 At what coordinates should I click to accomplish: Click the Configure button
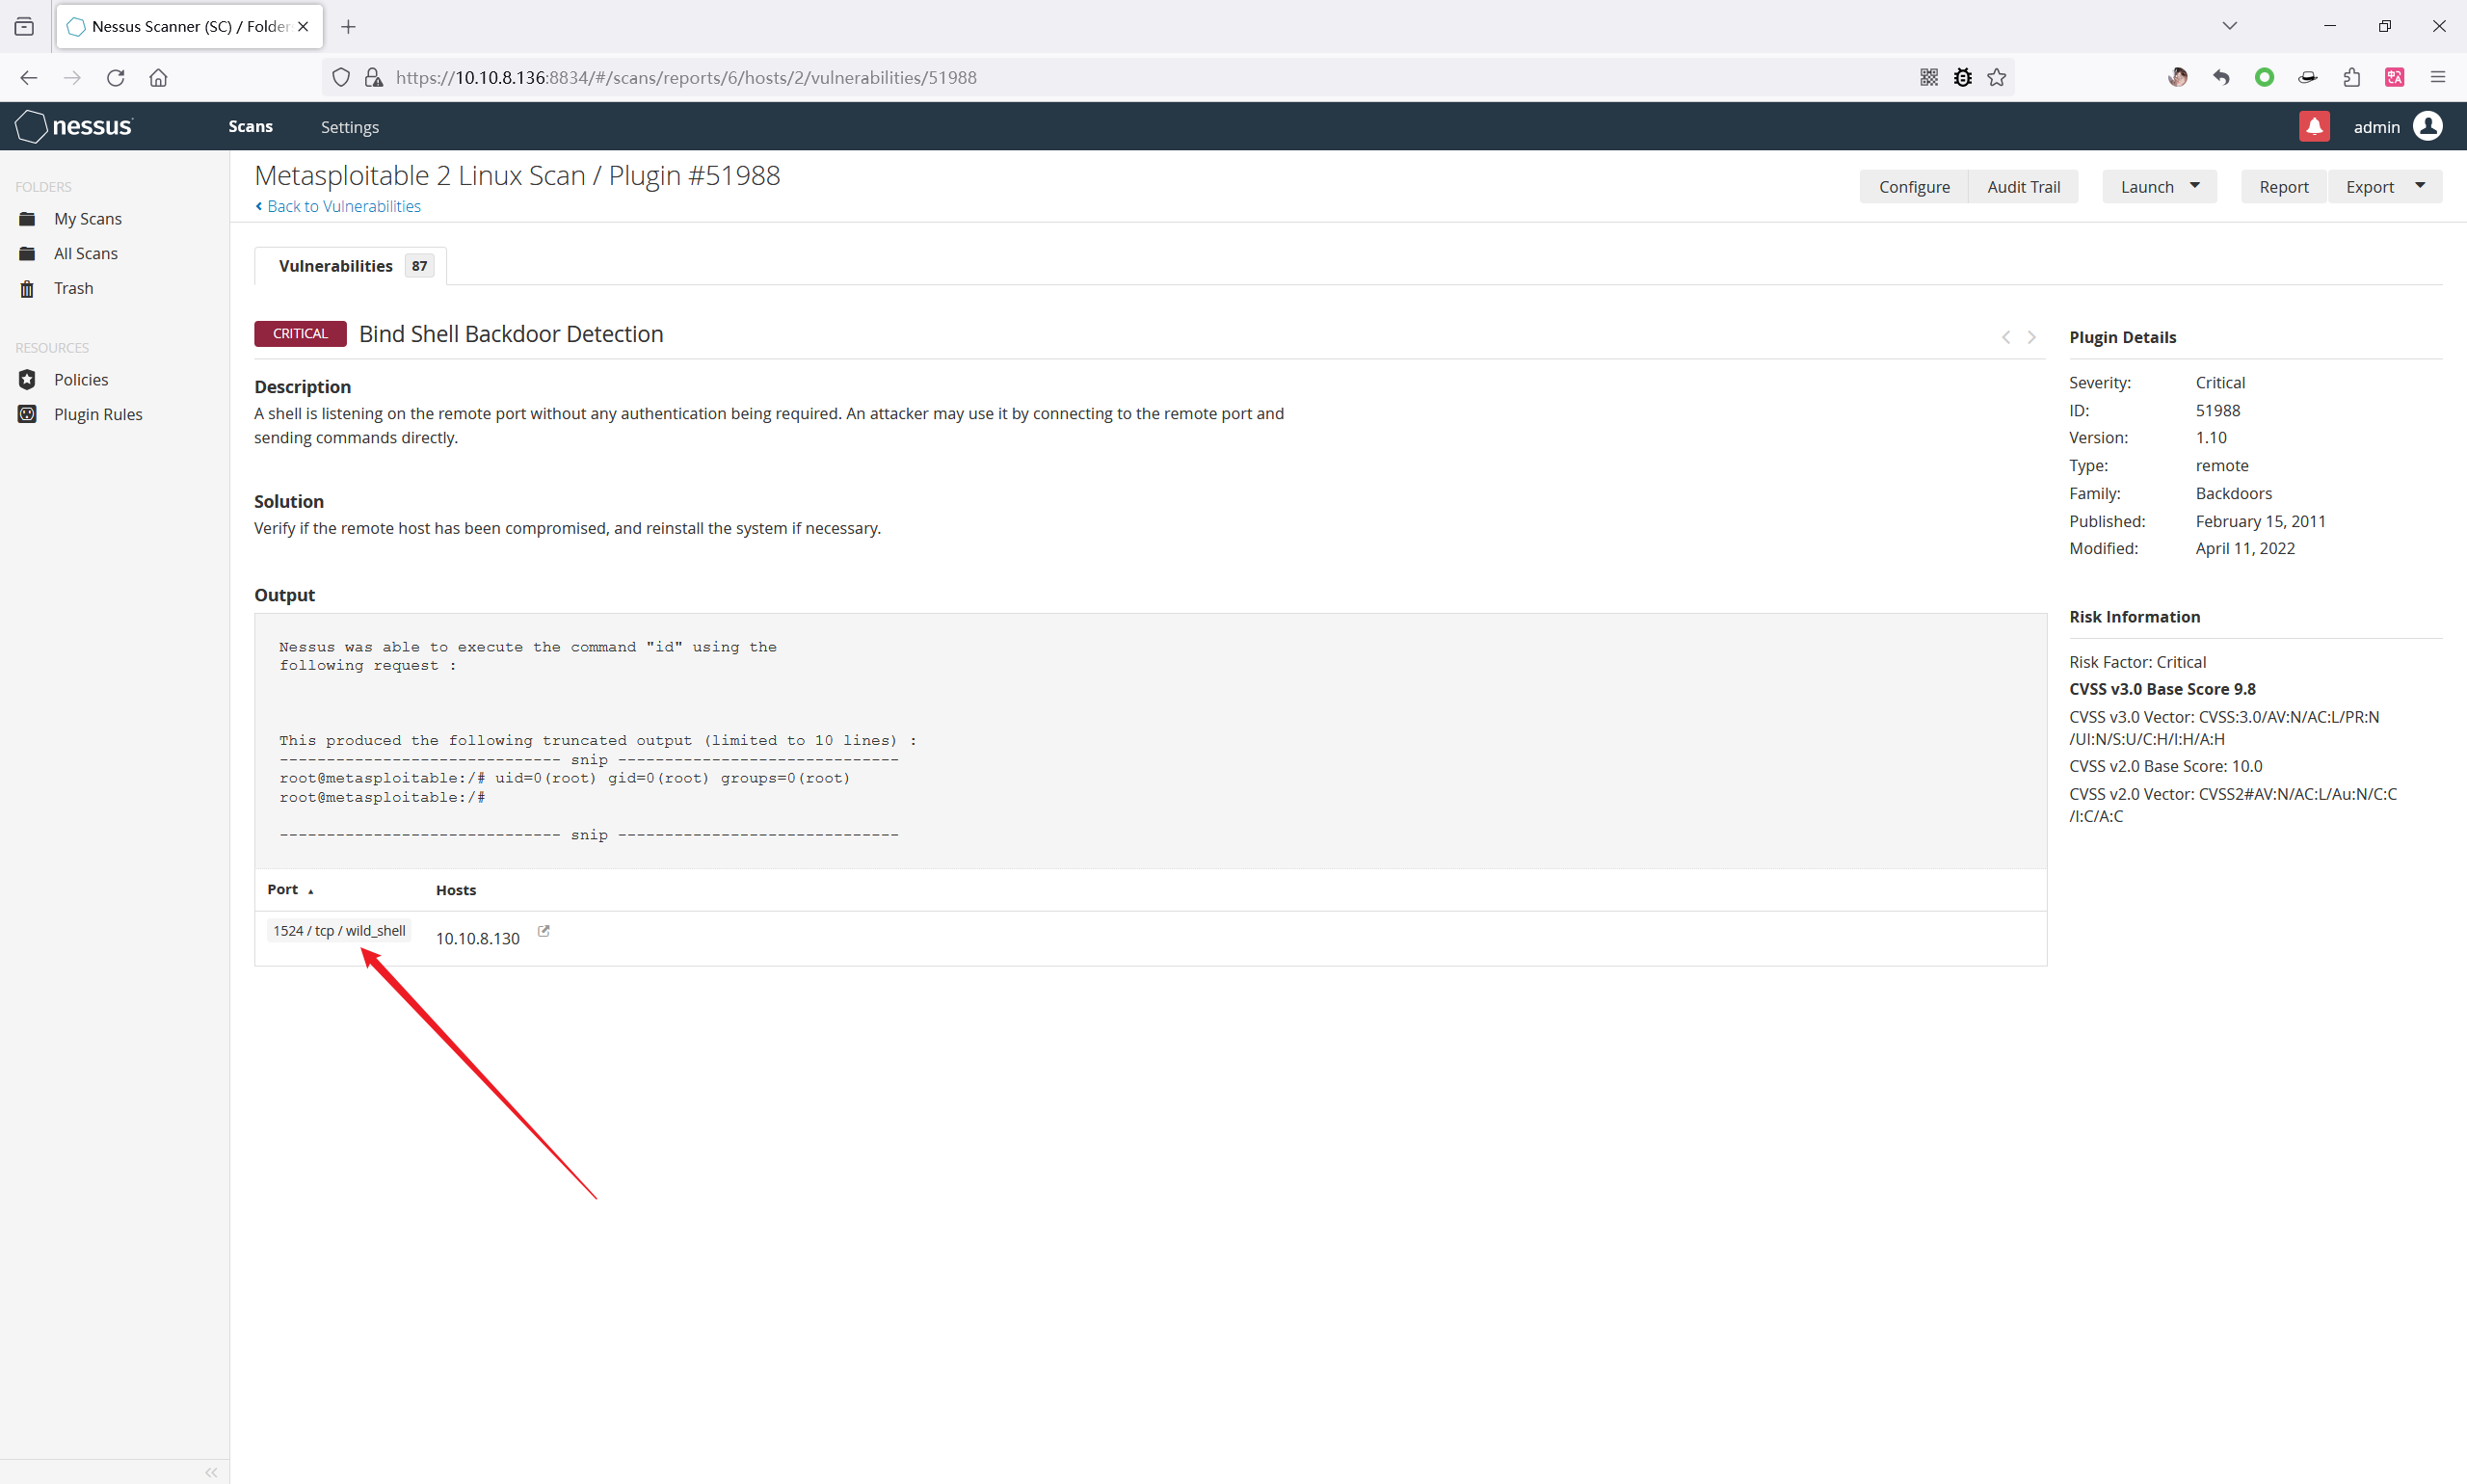1914,187
